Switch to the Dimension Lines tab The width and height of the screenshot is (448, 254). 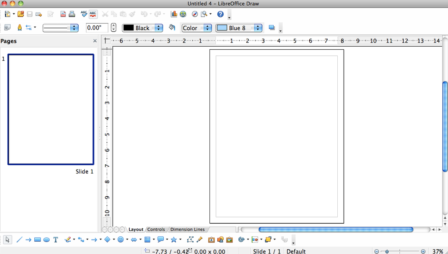coord(187,229)
